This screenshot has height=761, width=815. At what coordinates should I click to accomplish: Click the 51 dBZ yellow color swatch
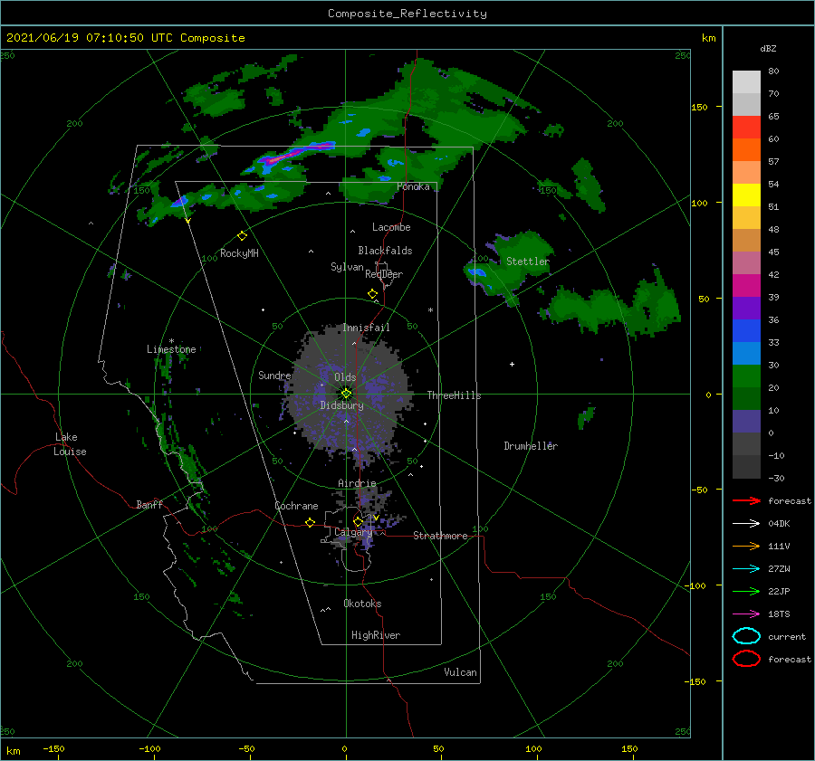click(746, 195)
